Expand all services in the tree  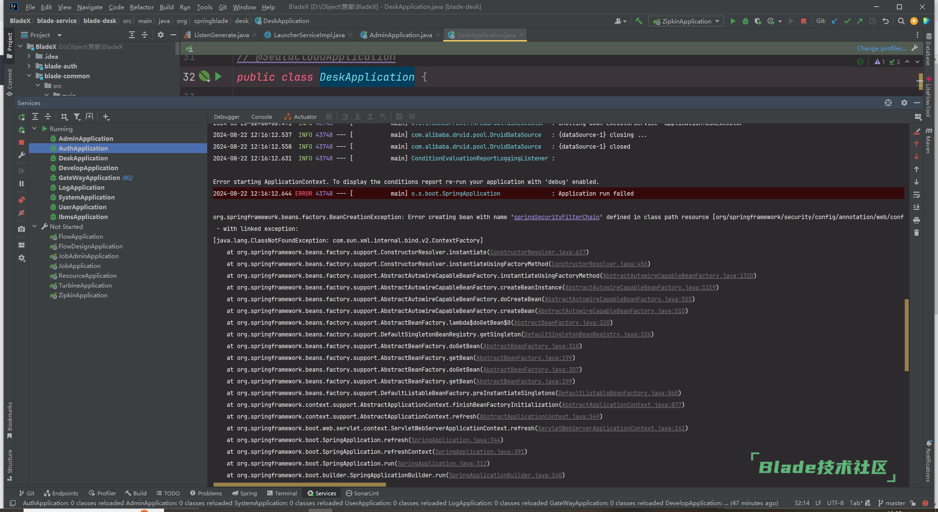click(x=35, y=117)
